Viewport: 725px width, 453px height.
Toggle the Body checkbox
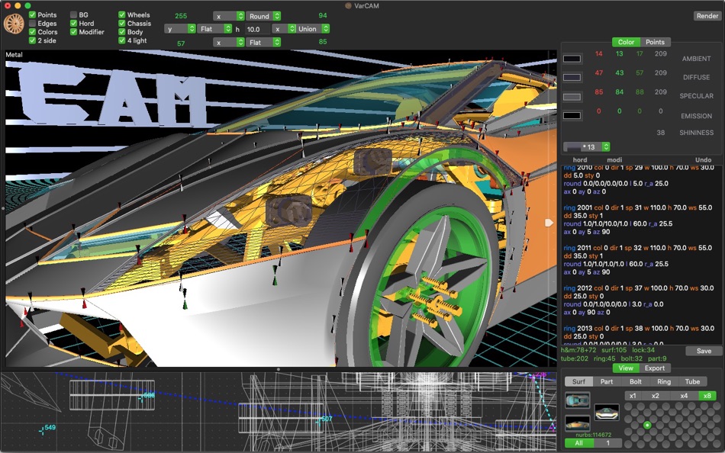click(x=121, y=32)
